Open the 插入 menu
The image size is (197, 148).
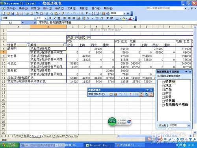[47, 8]
